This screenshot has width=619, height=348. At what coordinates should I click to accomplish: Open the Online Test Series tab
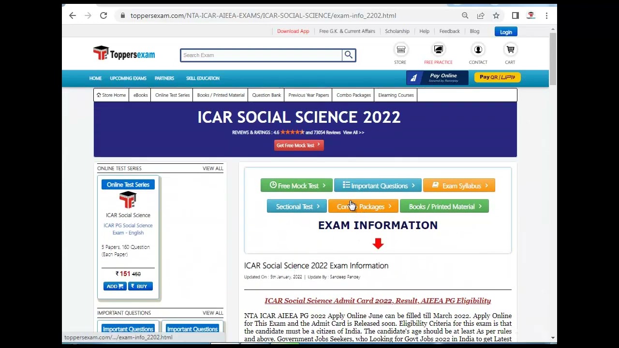[x=172, y=95]
